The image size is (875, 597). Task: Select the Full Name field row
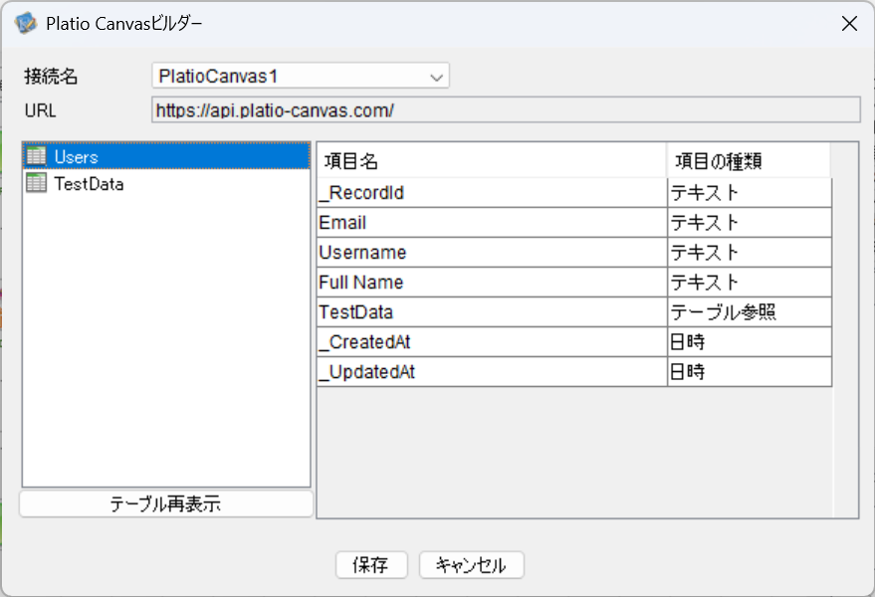tap(492, 283)
